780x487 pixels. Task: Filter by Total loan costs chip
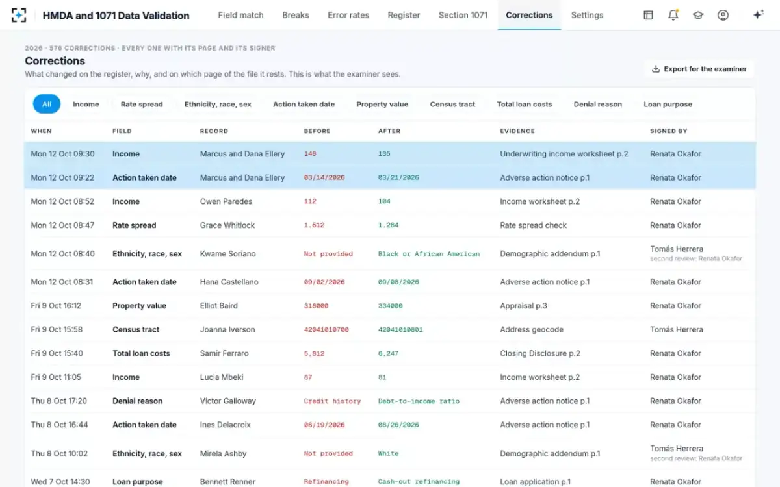(525, 104)
